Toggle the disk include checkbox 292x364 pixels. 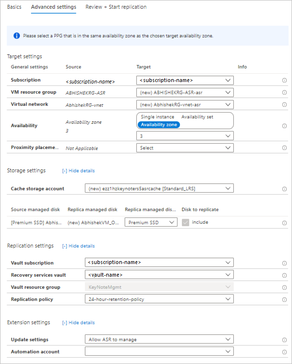tap(186, 222)
